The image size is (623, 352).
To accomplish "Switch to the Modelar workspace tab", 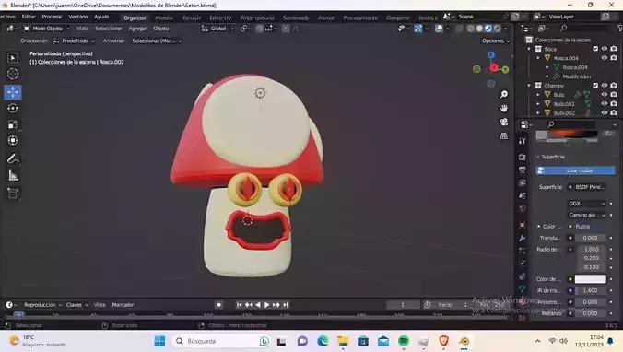I will click(164, 18).
